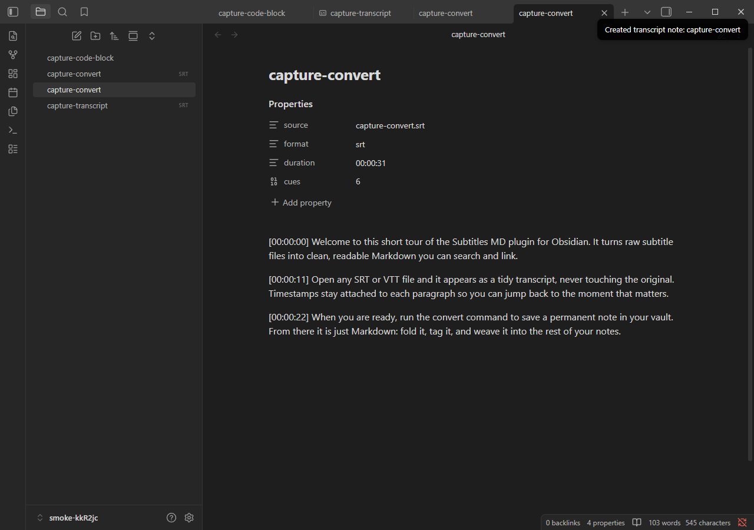Click the bottom ribbon list icon
Image resolution: width=754 pixels, height=530 pixels.
tap(13, 149)
